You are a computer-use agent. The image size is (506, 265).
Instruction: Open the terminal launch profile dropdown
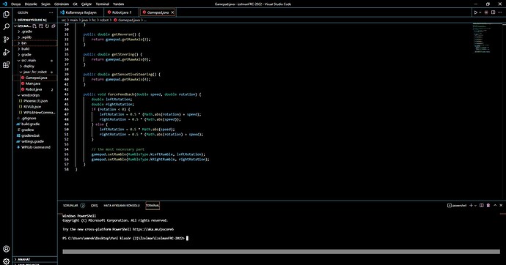(475, 206)
